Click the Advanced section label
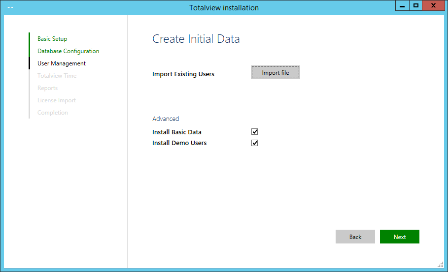The width and height of the screenshot is (448, 272). (x=166, y=119)
